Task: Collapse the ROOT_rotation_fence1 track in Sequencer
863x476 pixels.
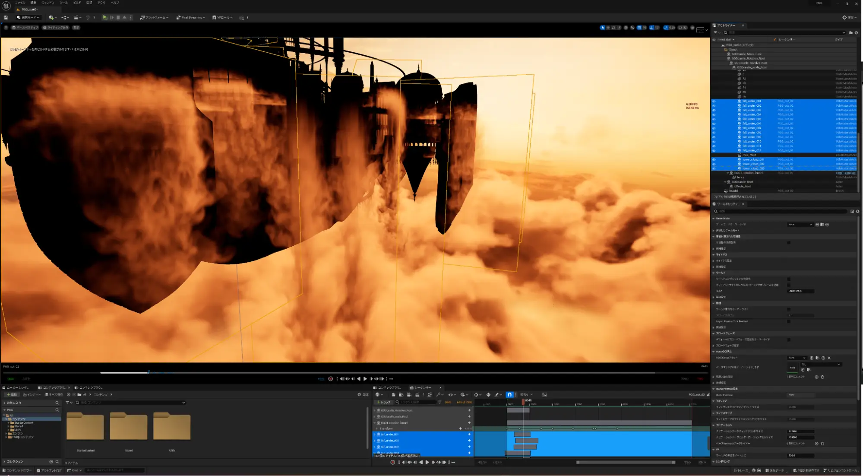Action: [x=374, y=423]
